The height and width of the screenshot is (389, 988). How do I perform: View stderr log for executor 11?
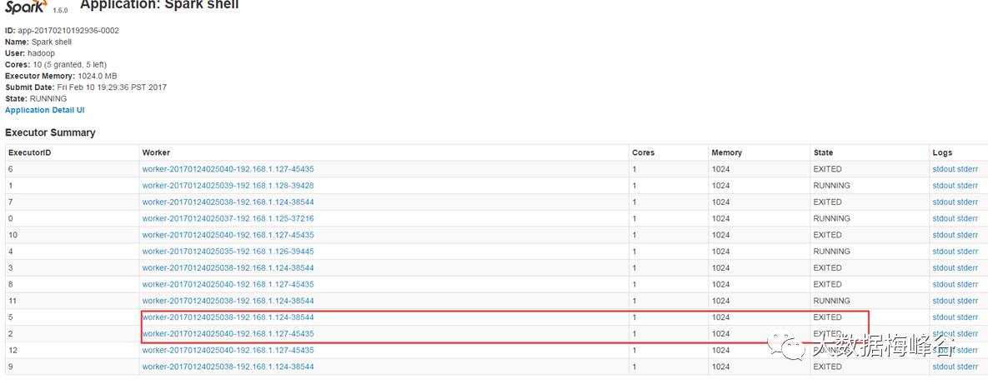pos(967,301)
